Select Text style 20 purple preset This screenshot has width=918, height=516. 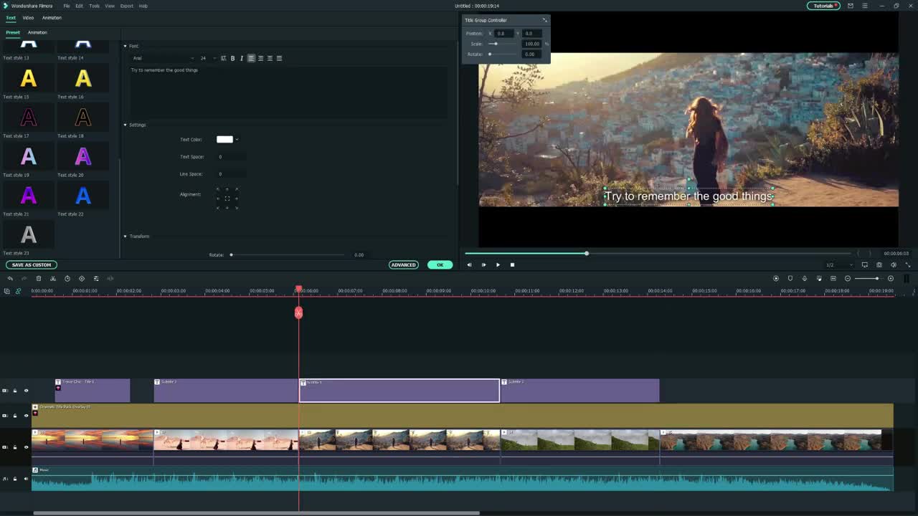[x=83, y=156]
